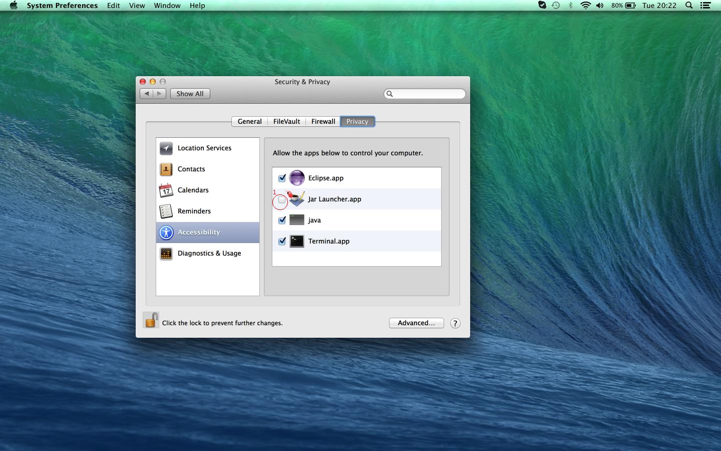
Task: Select Contacts in the privacy list
Action: (208, 169)
